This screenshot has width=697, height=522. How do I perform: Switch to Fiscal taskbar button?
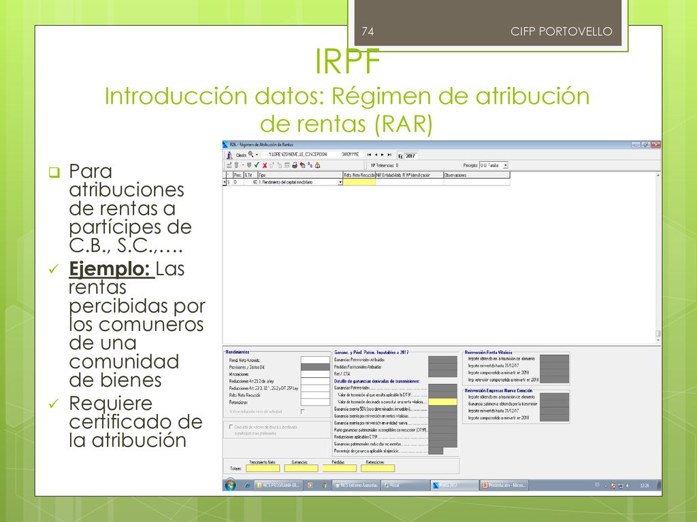406,485
